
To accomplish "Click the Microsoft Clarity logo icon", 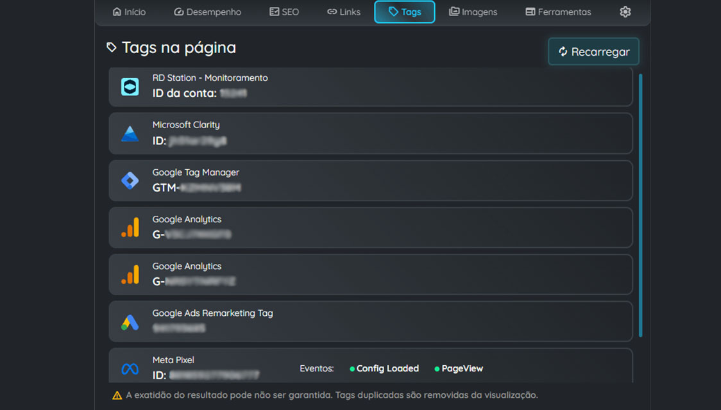I will click(130, 134).
